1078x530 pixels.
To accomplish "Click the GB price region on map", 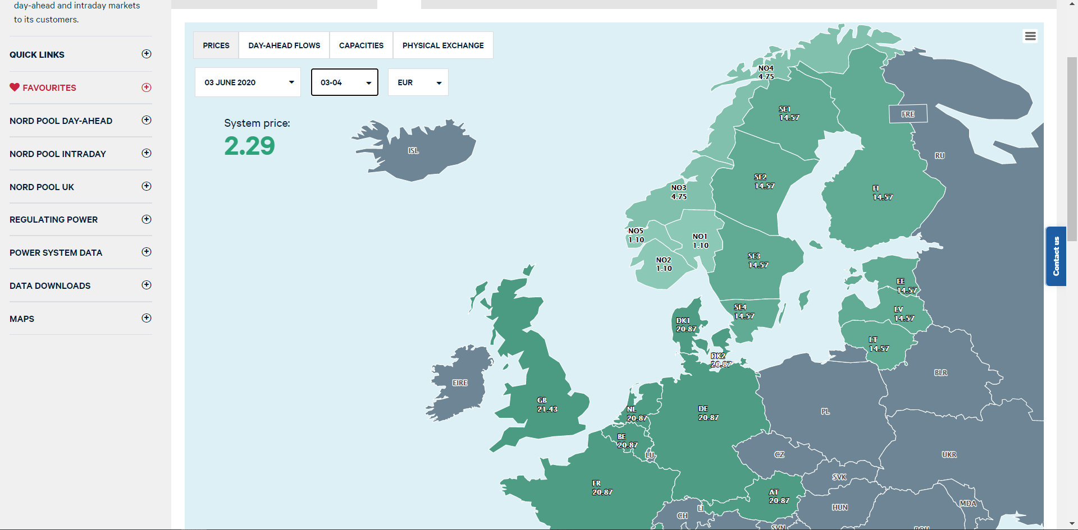I will tap(546, 405).
